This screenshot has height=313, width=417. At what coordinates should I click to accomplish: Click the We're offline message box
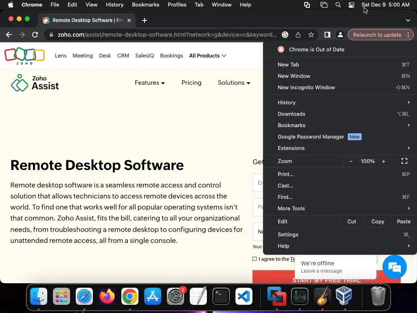(336, 267)
